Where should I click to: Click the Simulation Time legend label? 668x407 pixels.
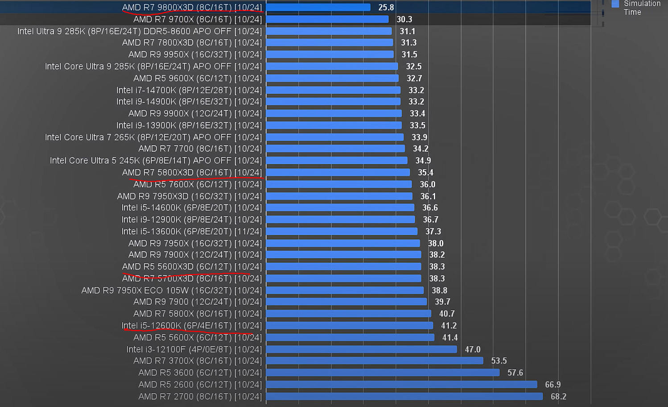(x=642, y=8)
